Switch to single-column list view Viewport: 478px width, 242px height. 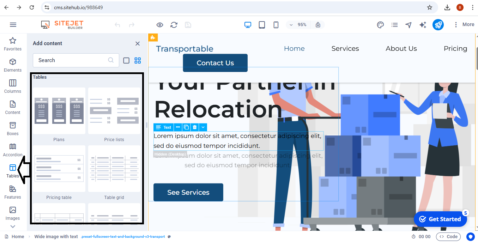(126, 60)
